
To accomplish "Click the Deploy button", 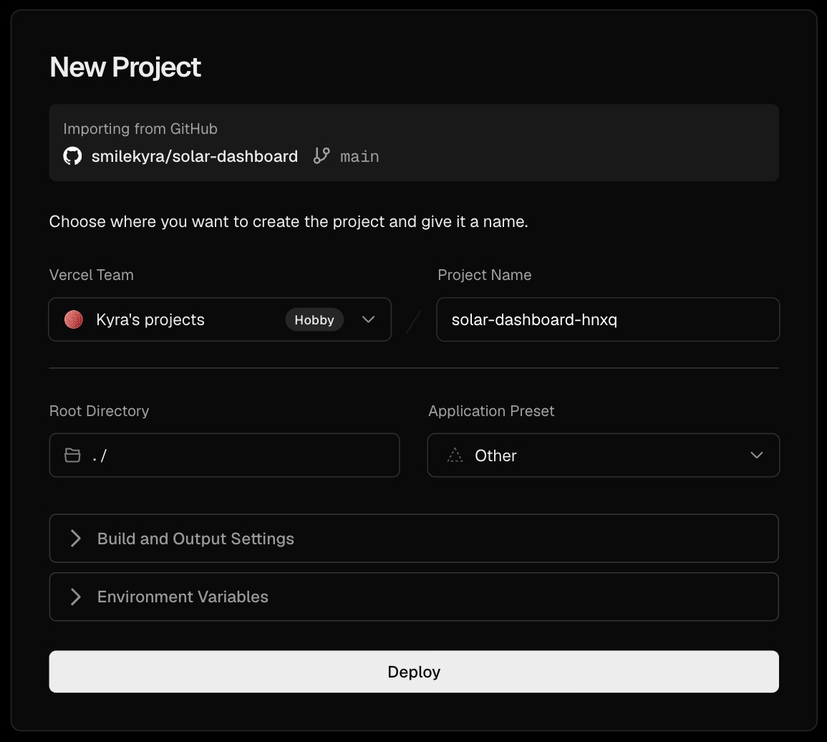I will tap(414, 671).
